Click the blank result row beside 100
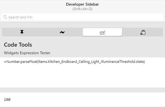This screenshot has width=165, height=107. pos(87,99)
